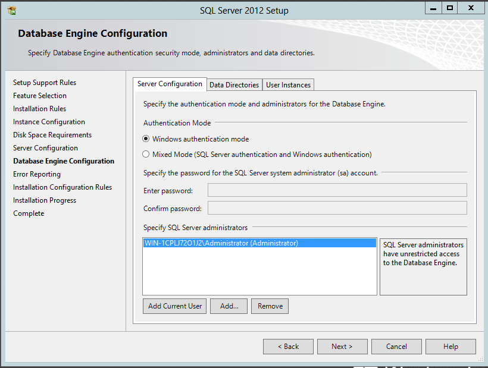Click the SQL Server setup title bar icon
Image resolution: width=488 pixels, height=368 pixels.
(x=12, y=10)
